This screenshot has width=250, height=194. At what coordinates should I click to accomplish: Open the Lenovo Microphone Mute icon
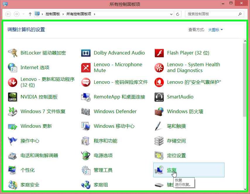point(86,68)
